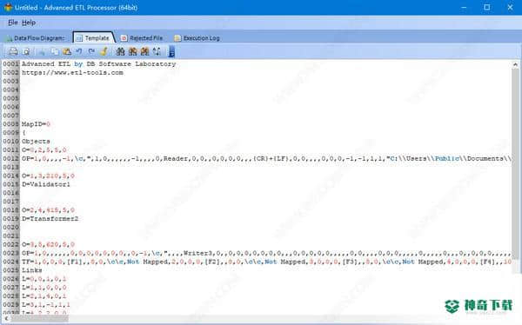Click the 'L=3,1,-1,1,1' line
Image resolution: width=522 pixels, height=325 pixels.
tap(46, 305)
